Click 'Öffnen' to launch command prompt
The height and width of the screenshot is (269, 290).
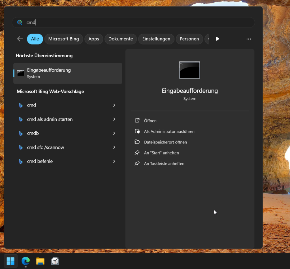click(150, 121)
